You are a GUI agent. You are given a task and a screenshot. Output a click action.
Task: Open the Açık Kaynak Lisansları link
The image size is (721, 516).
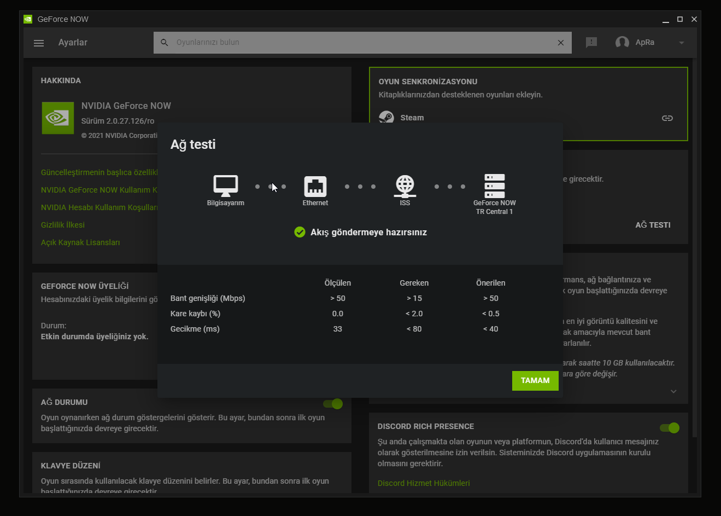pos(80,242)
